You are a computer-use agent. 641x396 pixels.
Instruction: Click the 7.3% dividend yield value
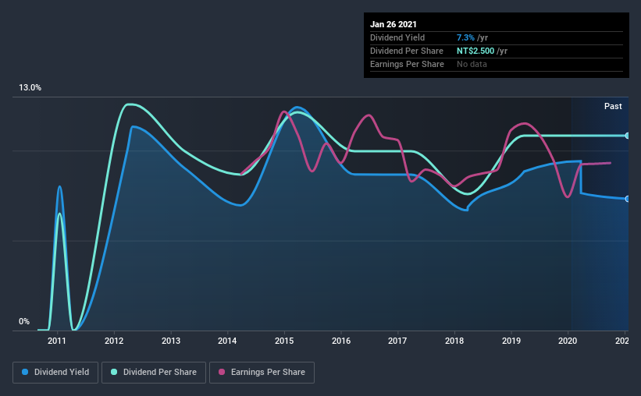click(x=465, y=37)
